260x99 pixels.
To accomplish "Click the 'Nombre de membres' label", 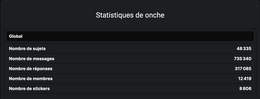I will [x=31, y=78].
